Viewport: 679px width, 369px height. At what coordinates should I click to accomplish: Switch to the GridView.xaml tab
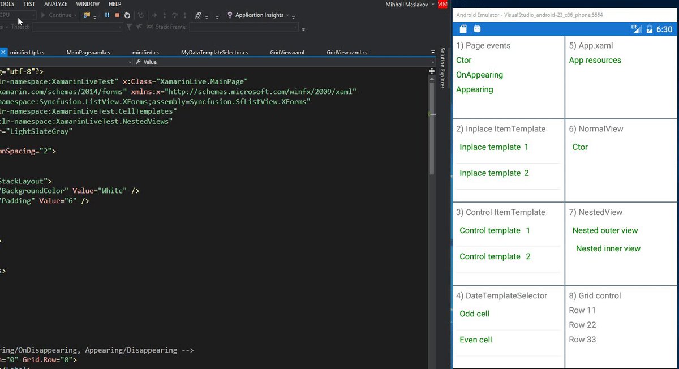(287, 53)
